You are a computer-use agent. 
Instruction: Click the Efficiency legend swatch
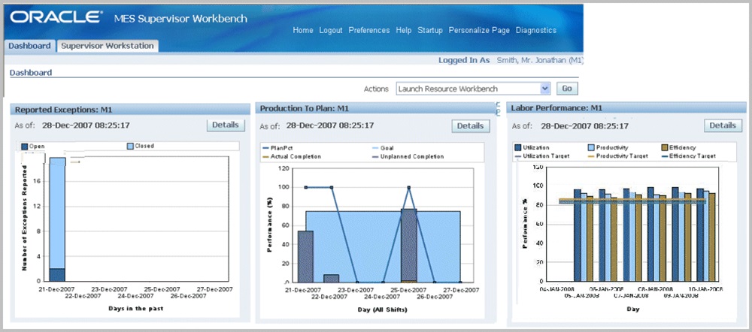tap(665, 148)
